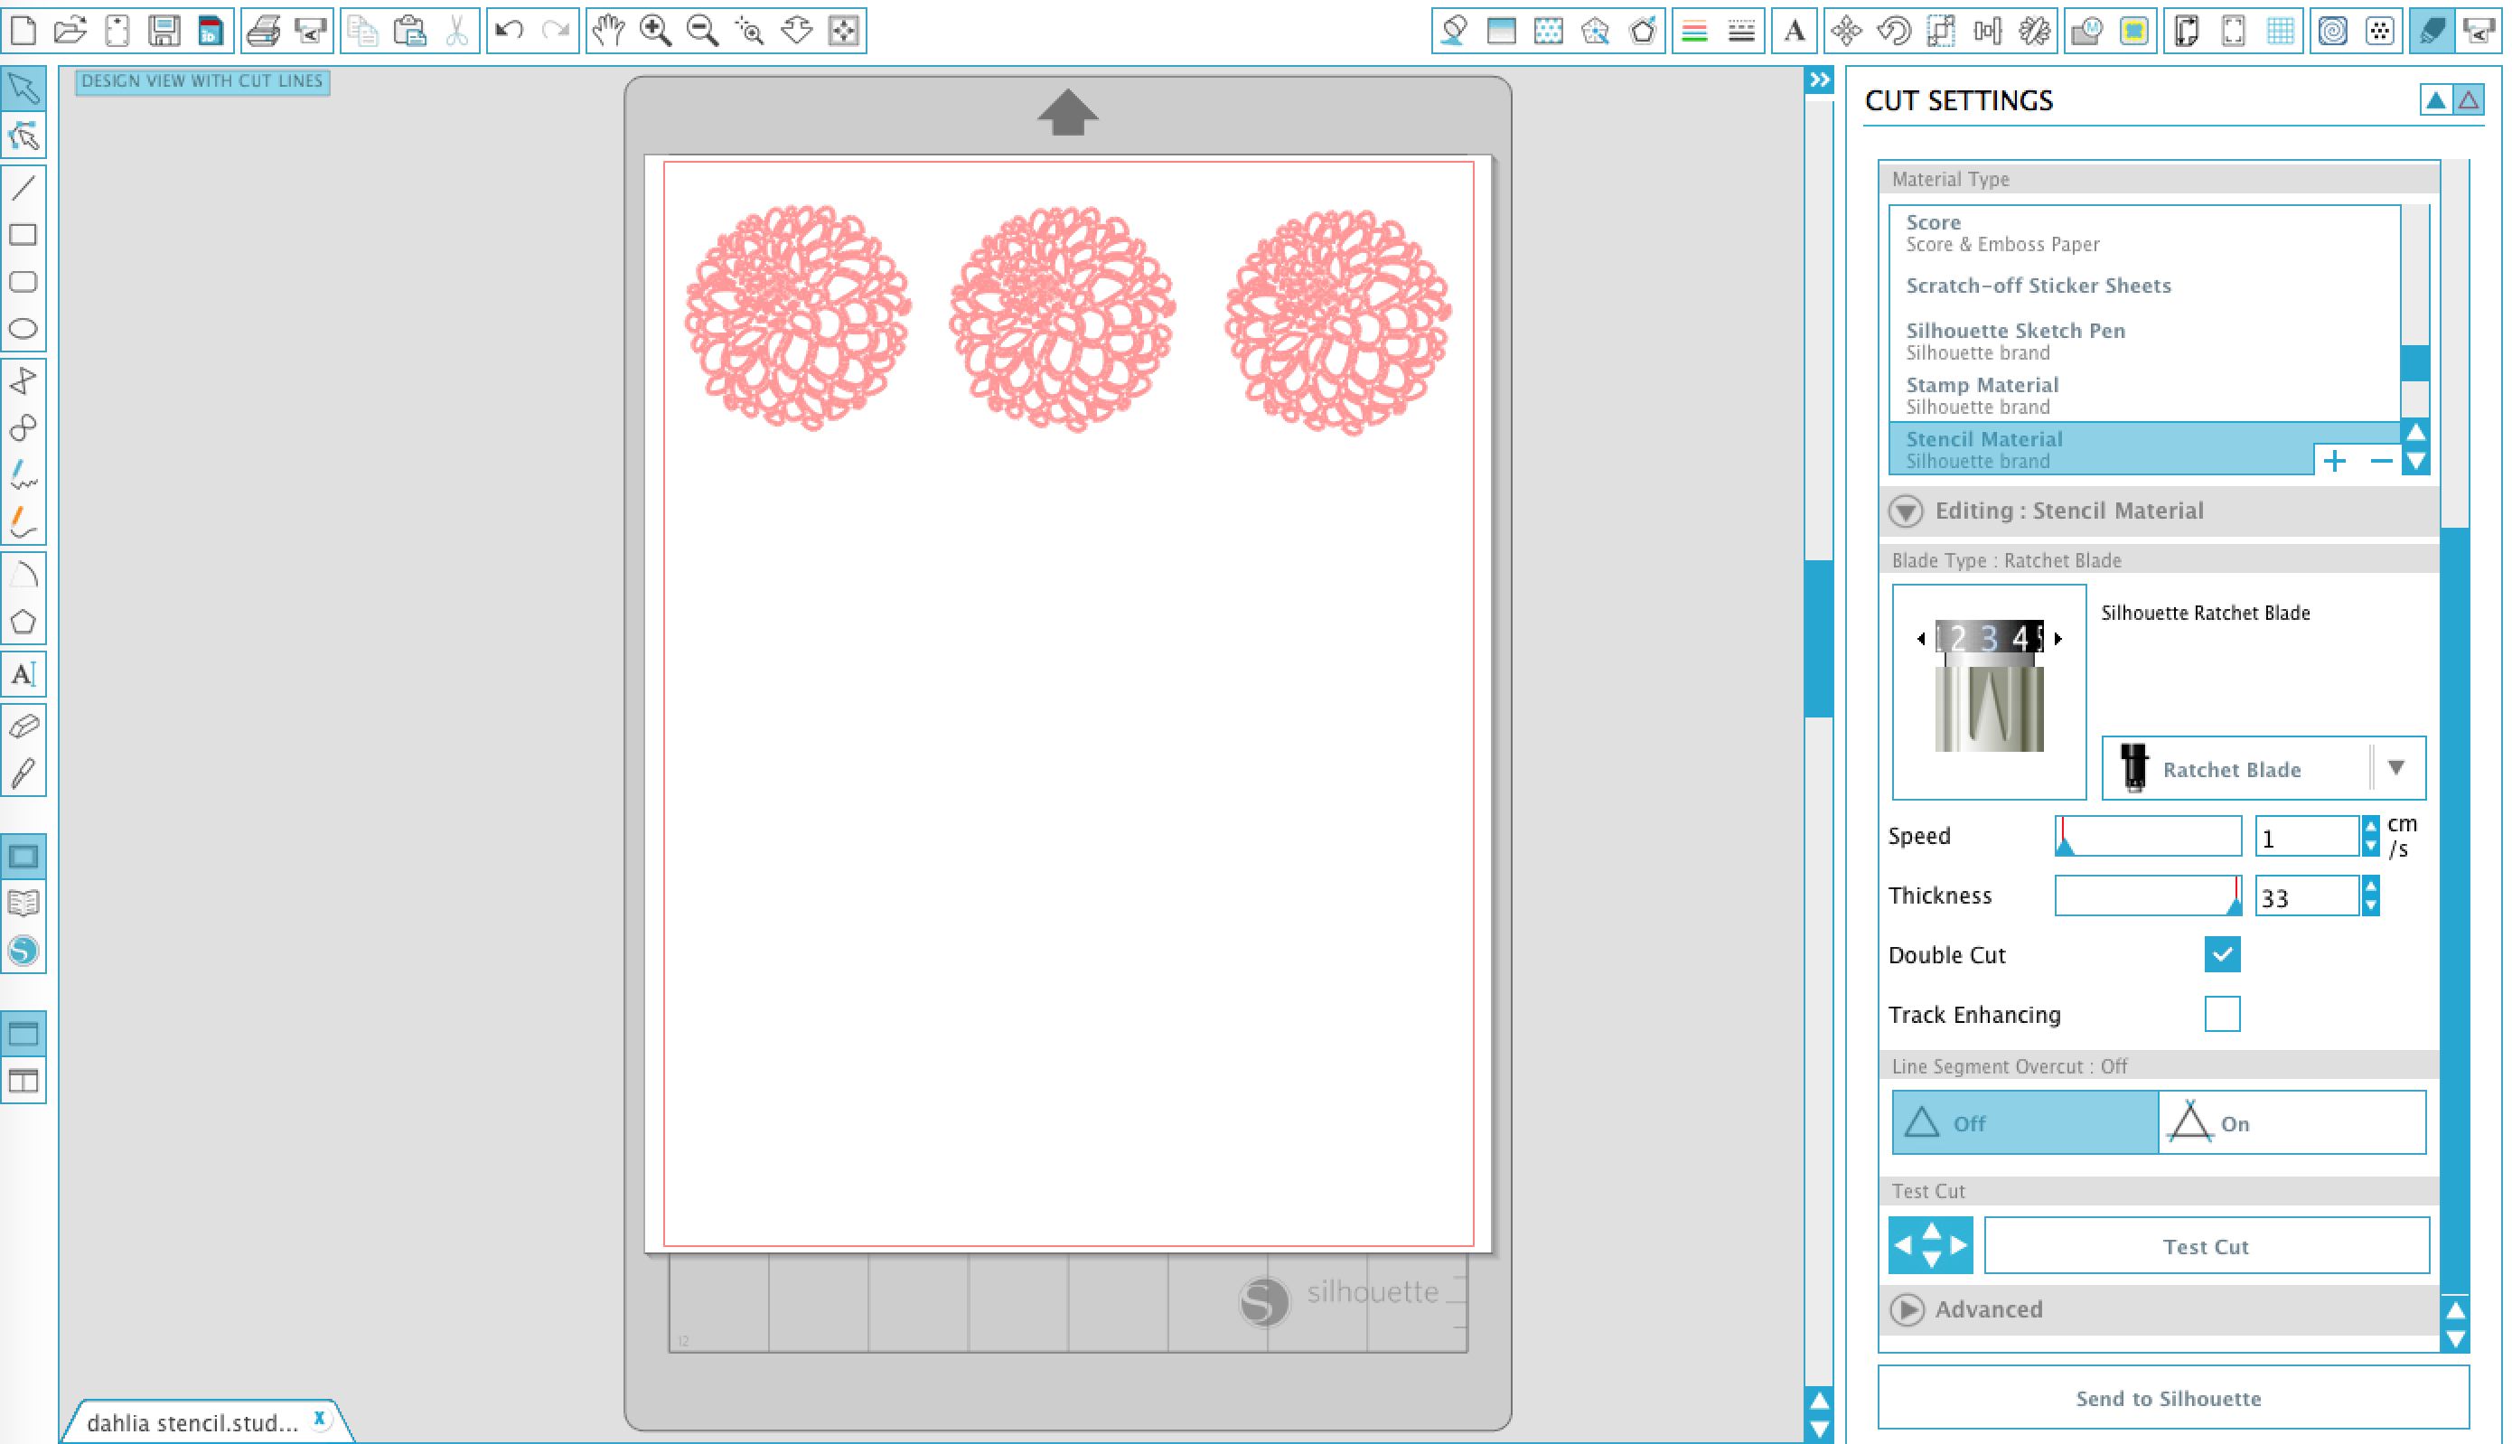Enable the Double Cut checkbox
2512x1444 pixels.
pos(2220,954)
